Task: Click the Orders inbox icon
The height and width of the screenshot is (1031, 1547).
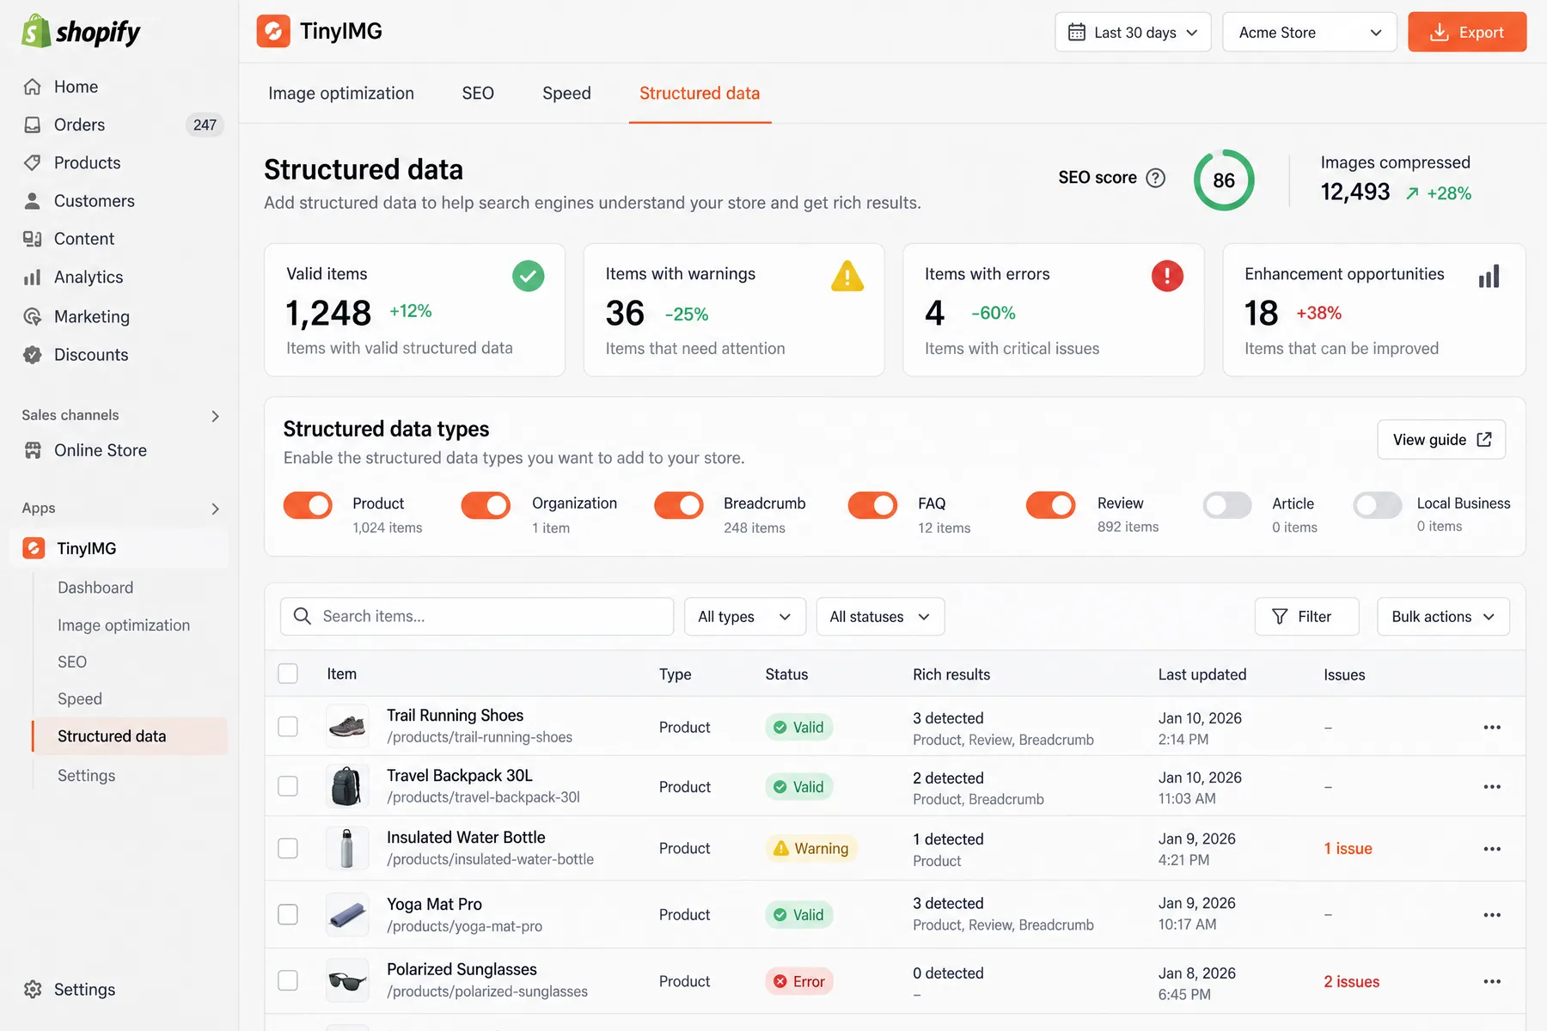Action: [x=33, y=125]
